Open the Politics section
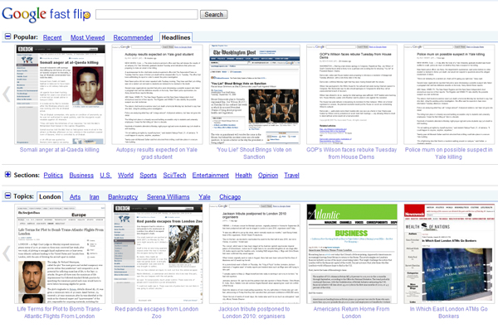The width and height of the screenshot is (498, 328). 53,176
